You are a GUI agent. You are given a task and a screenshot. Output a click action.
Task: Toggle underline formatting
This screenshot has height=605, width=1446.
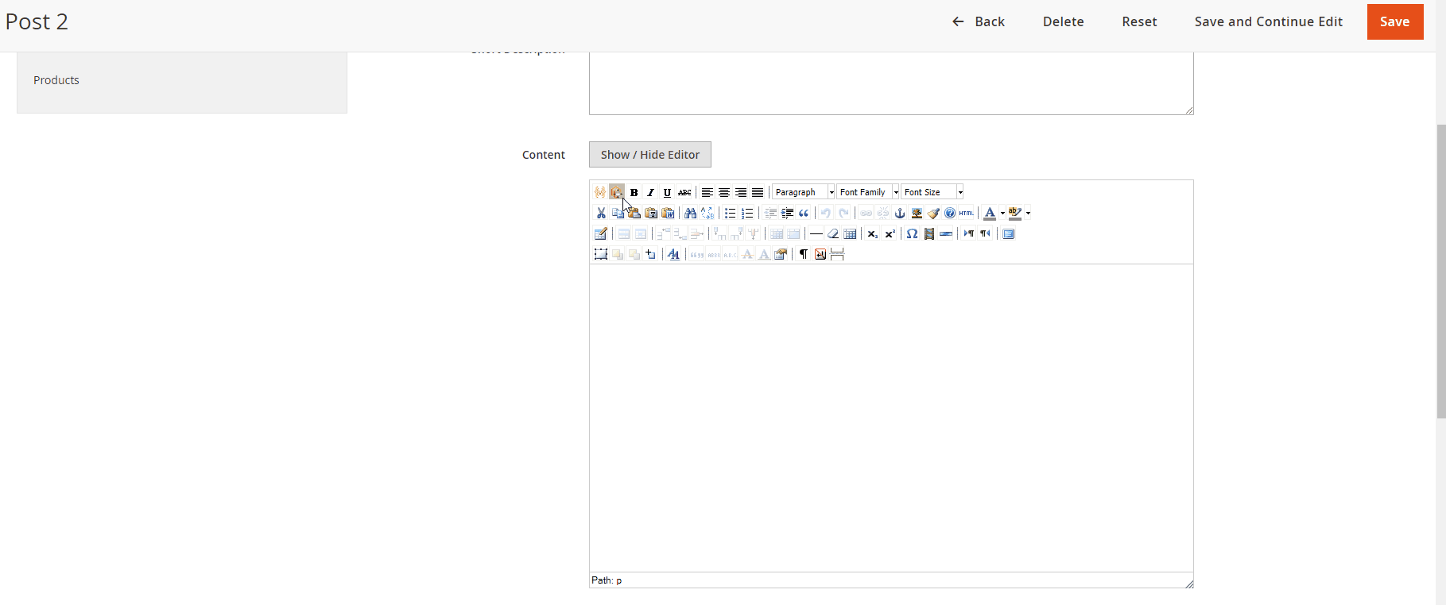click(667, 192)
